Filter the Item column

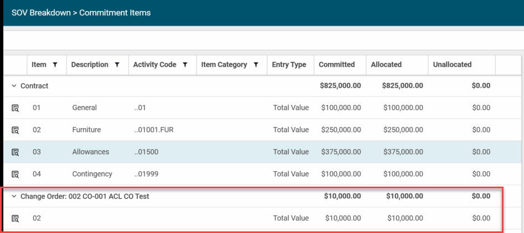click(x=55, y=65)
